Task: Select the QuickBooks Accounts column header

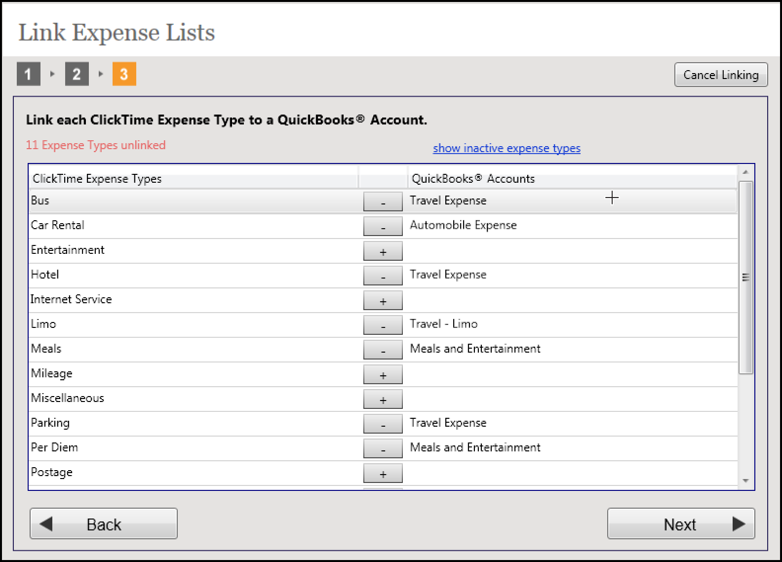Action: click(572, 178)
